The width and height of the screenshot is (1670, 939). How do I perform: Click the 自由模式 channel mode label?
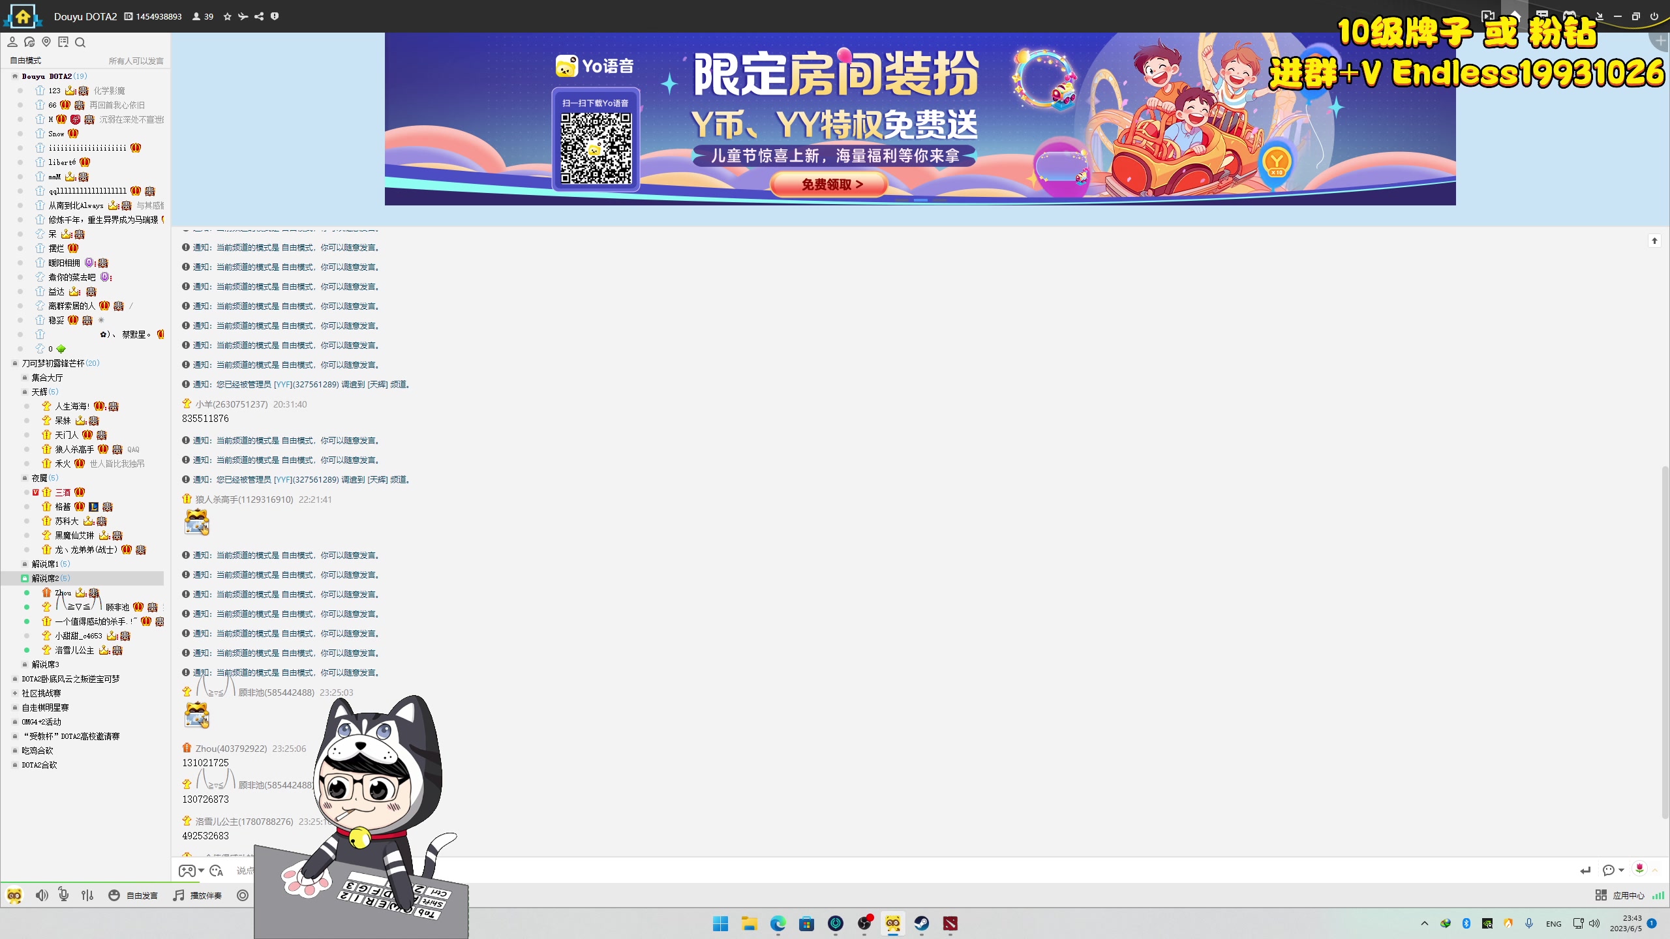click(x=25, y=61)
